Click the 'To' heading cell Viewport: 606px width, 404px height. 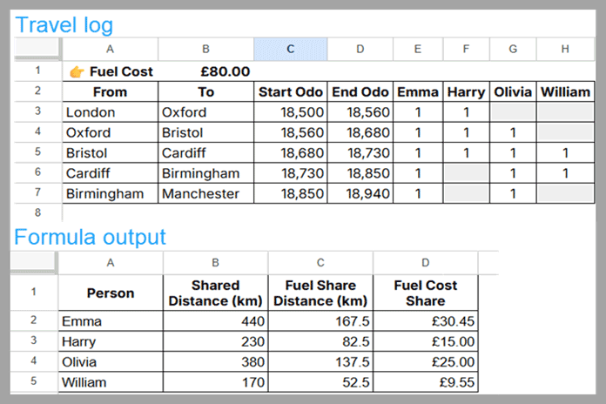[206, 92]
